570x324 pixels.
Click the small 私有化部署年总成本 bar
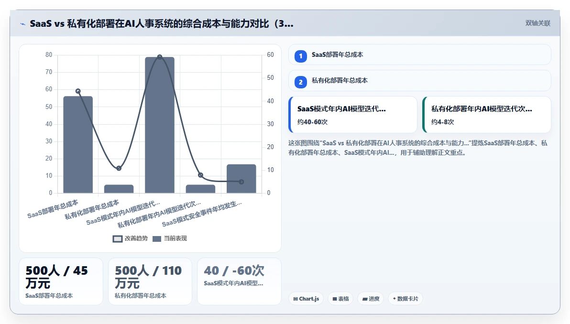[119, 189]
